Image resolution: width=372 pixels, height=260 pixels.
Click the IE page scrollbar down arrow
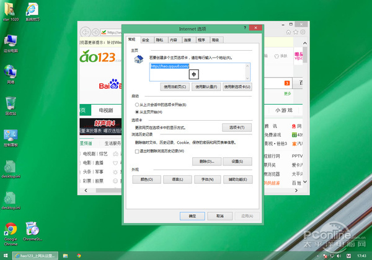[305, 182]
